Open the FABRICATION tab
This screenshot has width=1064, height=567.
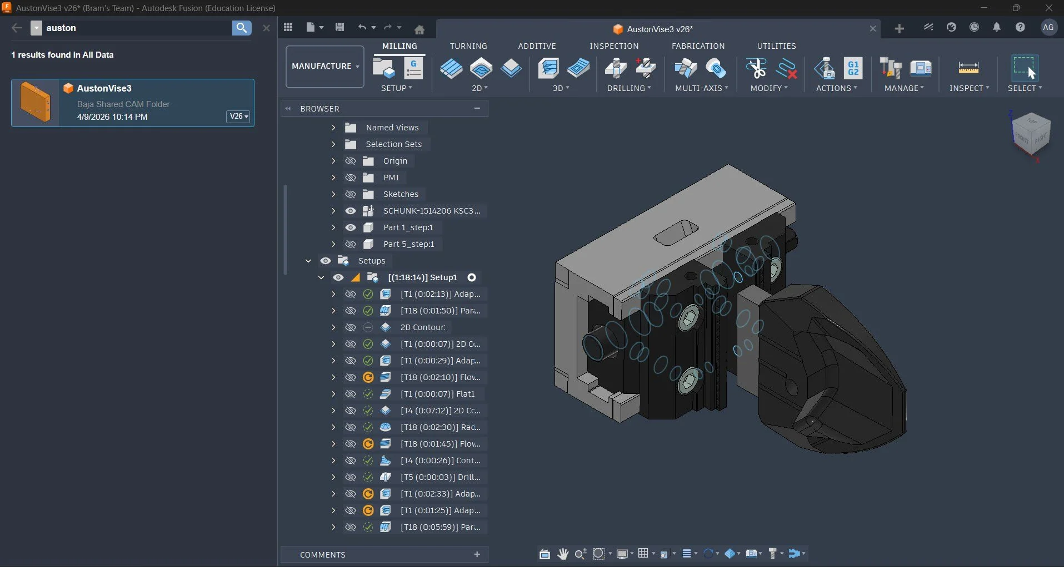point(698,46)
